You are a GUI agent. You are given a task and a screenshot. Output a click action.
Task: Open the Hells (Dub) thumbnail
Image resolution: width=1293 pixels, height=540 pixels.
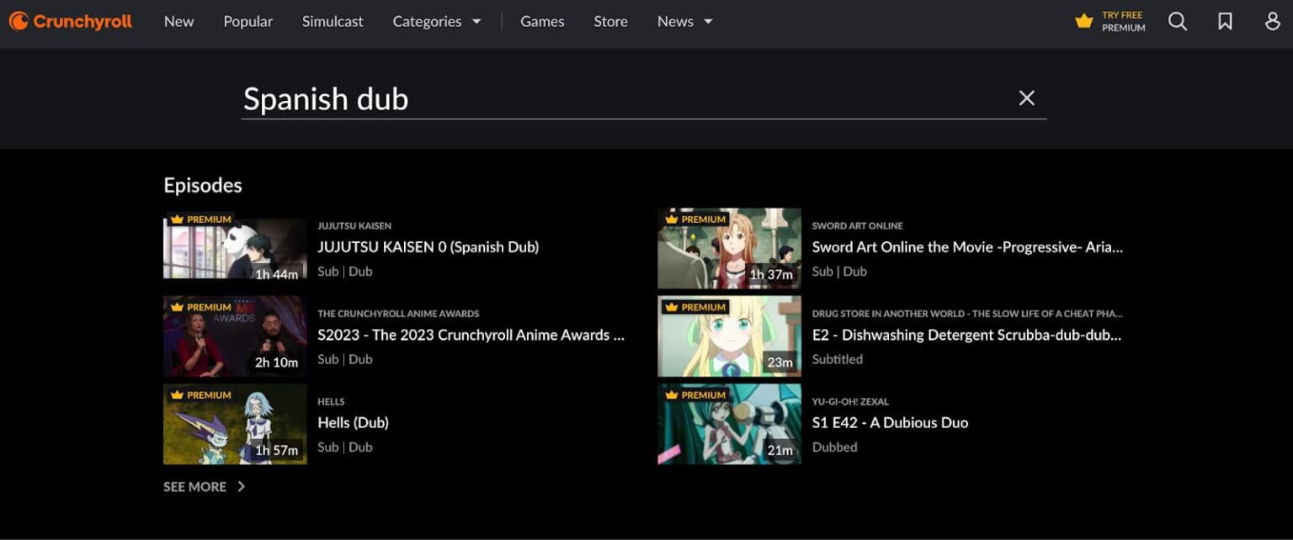tap(235, 424)
